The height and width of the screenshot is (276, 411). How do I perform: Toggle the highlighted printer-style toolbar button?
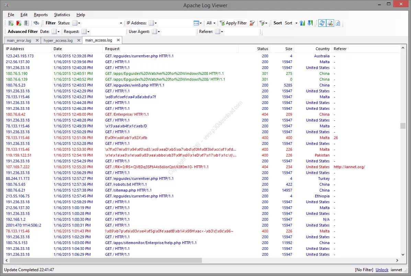coord(330,23)
